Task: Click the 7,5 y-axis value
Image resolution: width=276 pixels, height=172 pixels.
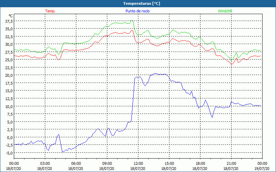Action: pyautogui.click(x=10, y=114)
